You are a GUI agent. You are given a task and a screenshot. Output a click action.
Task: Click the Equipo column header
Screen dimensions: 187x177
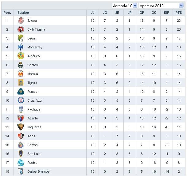coord(23,13)
